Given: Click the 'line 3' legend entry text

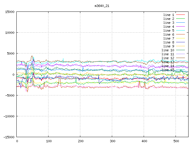Looking at the screenshot, I should pos(169,23).
